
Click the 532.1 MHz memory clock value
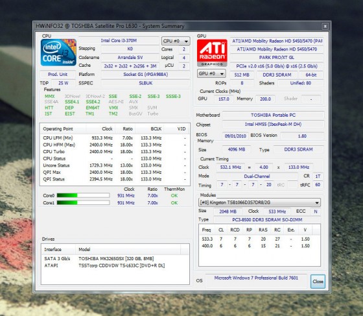pos(230,167)
